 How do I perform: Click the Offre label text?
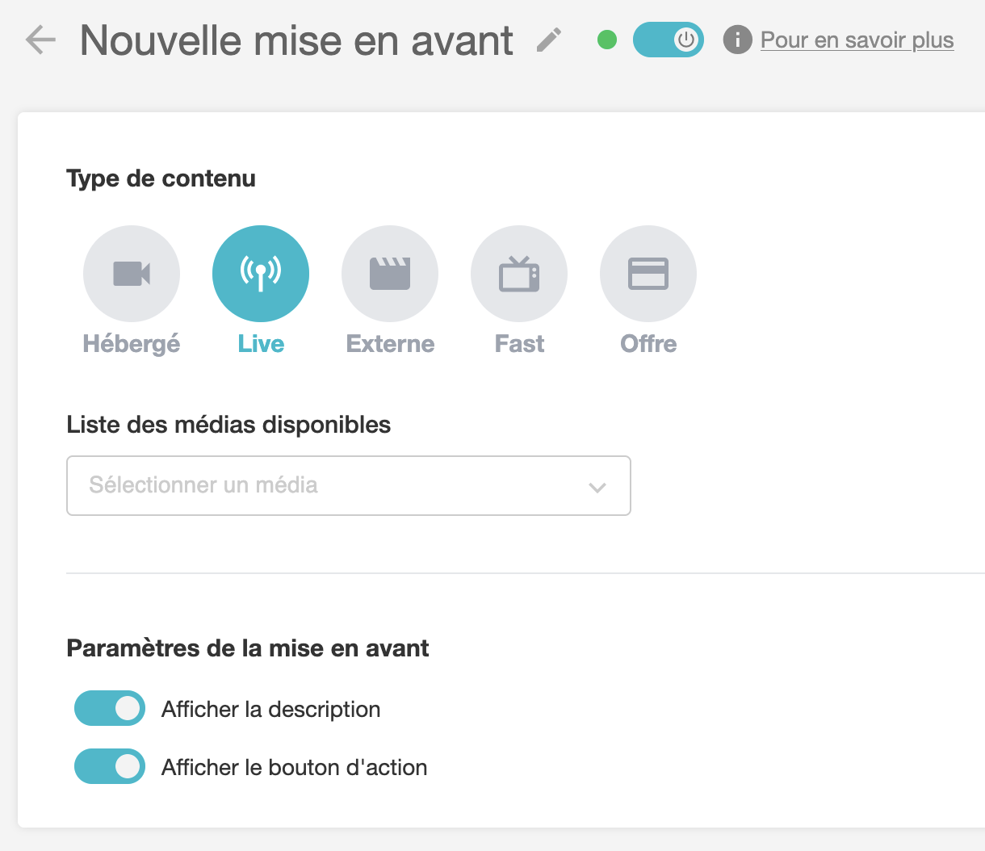pyautogui.click(x=648, y=344)
